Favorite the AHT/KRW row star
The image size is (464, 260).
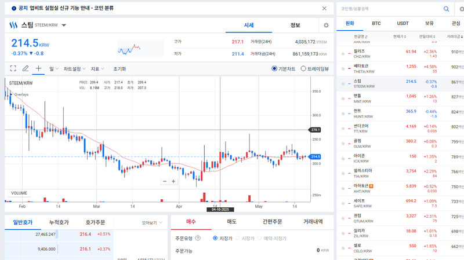[x=343, y=188]
